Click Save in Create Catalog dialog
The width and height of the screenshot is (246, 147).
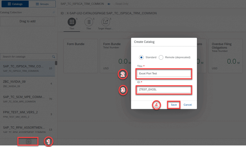tap(174, 105)
